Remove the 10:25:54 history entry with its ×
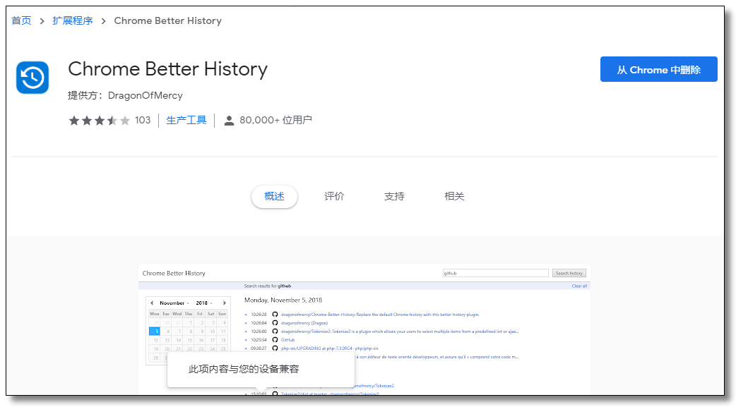This screenshot has width=736, height=407. point(246,340)
